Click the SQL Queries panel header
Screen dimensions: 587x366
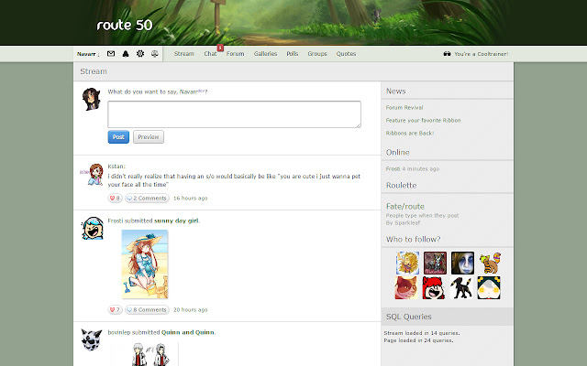click(x=448, y=317)
